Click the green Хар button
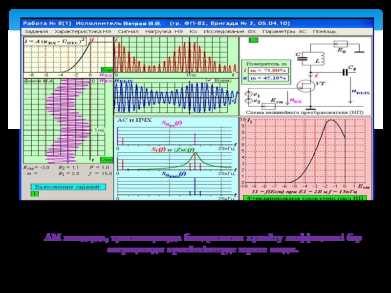 [x=106, y=70]
